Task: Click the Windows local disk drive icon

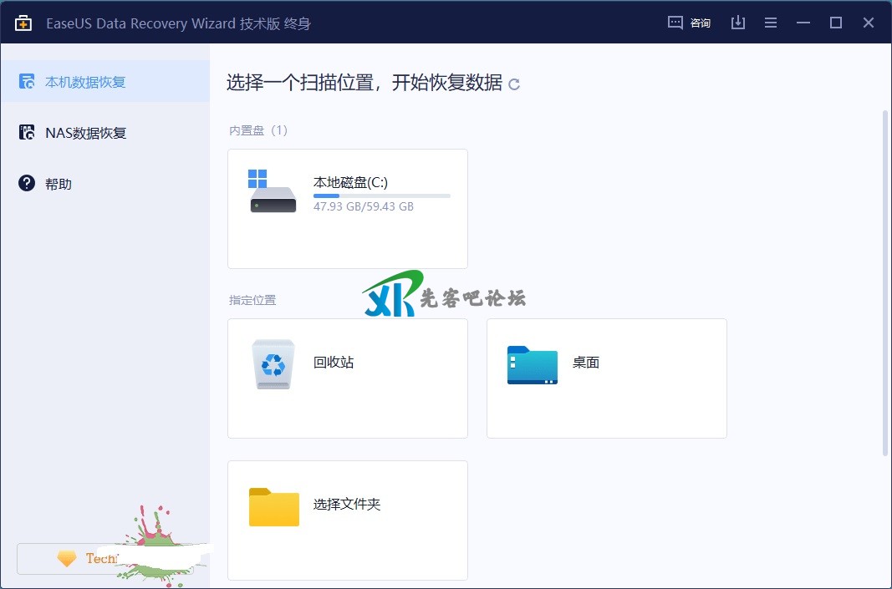Action: (273, 192)
